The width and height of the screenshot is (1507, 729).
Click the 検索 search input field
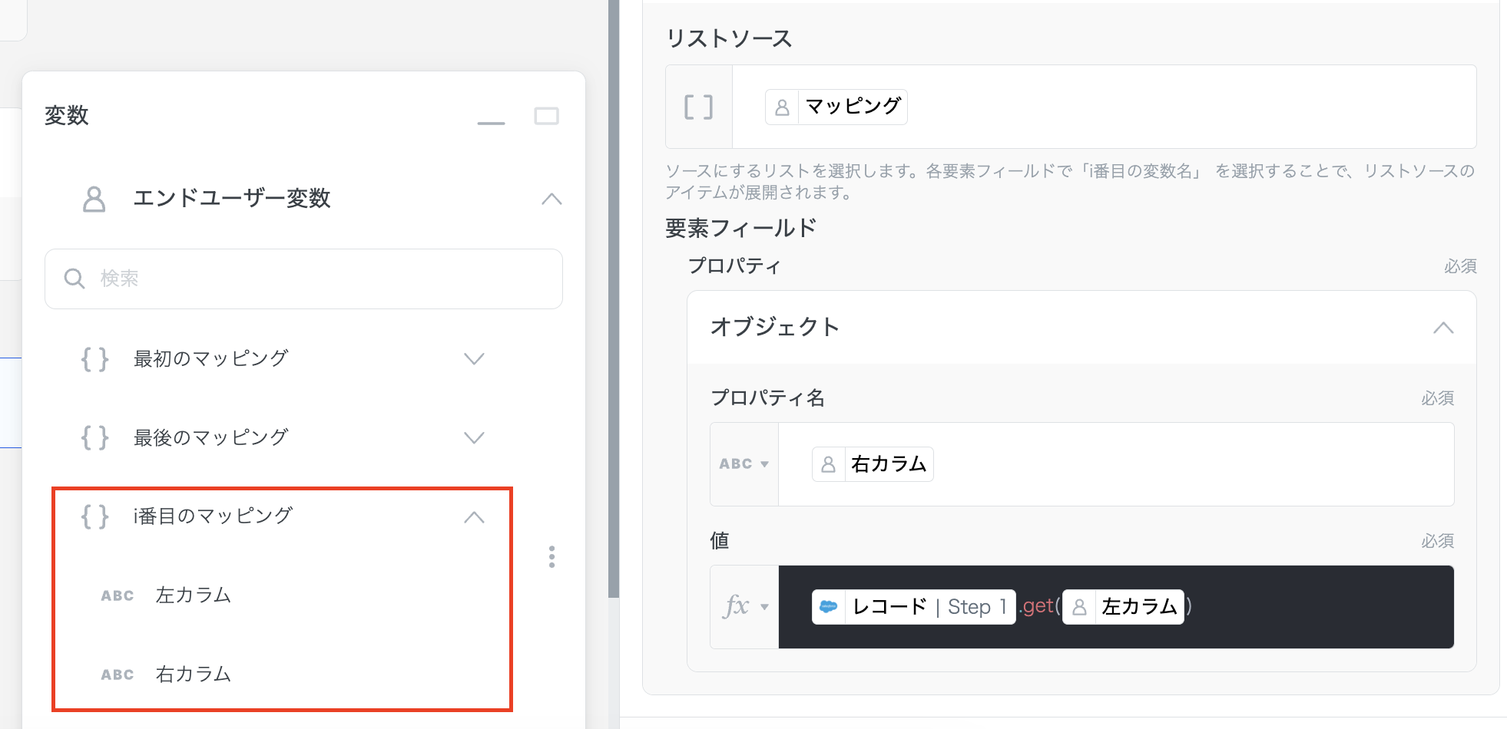pyautogui.click(x=323, y=279)
